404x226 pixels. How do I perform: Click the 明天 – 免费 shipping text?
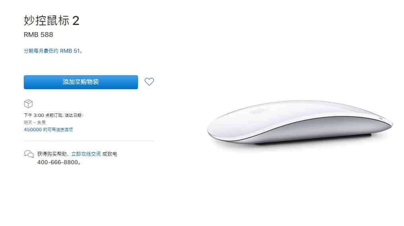point(35,123)
